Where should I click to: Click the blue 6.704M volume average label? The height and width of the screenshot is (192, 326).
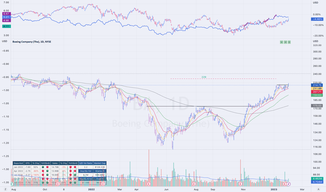[x=317, y=182]
